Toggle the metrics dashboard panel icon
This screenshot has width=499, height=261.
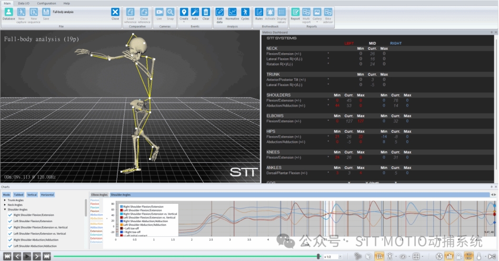pyautogui.click(x=469, y=256)
